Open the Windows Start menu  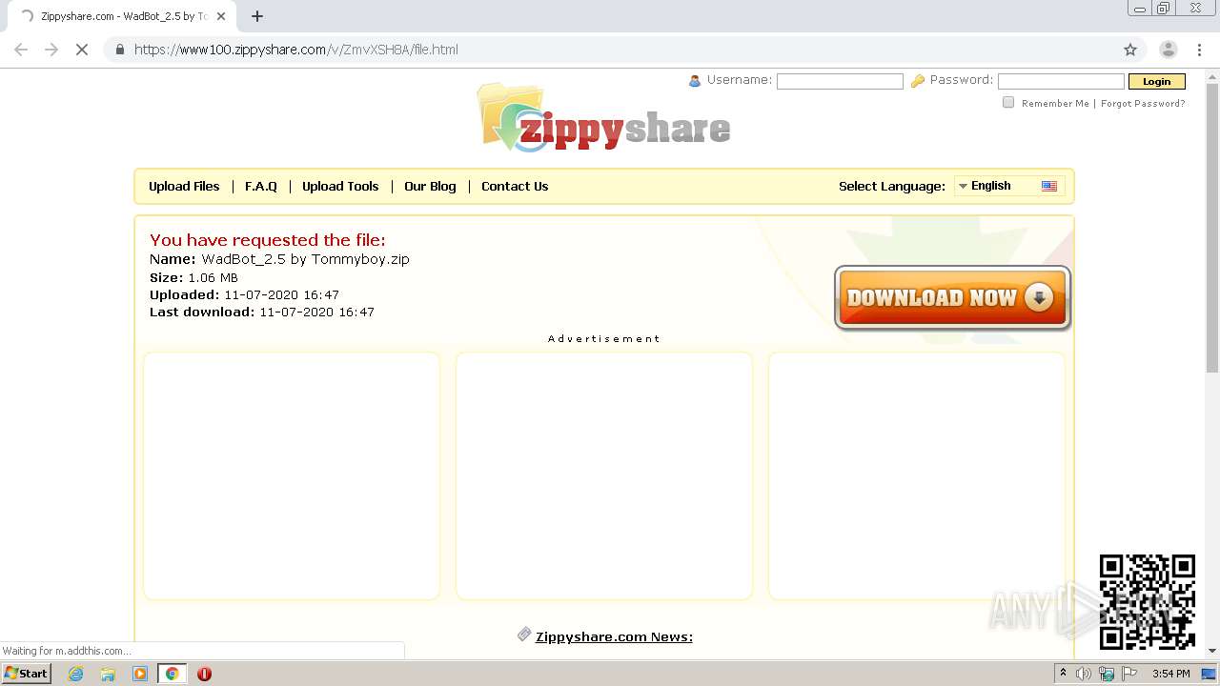[x=27, y=674]
